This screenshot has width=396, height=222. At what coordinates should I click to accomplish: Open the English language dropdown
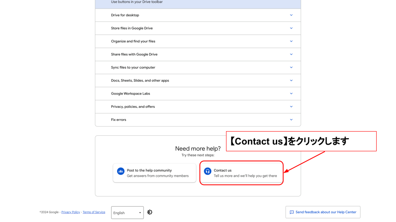coord(127,213)
